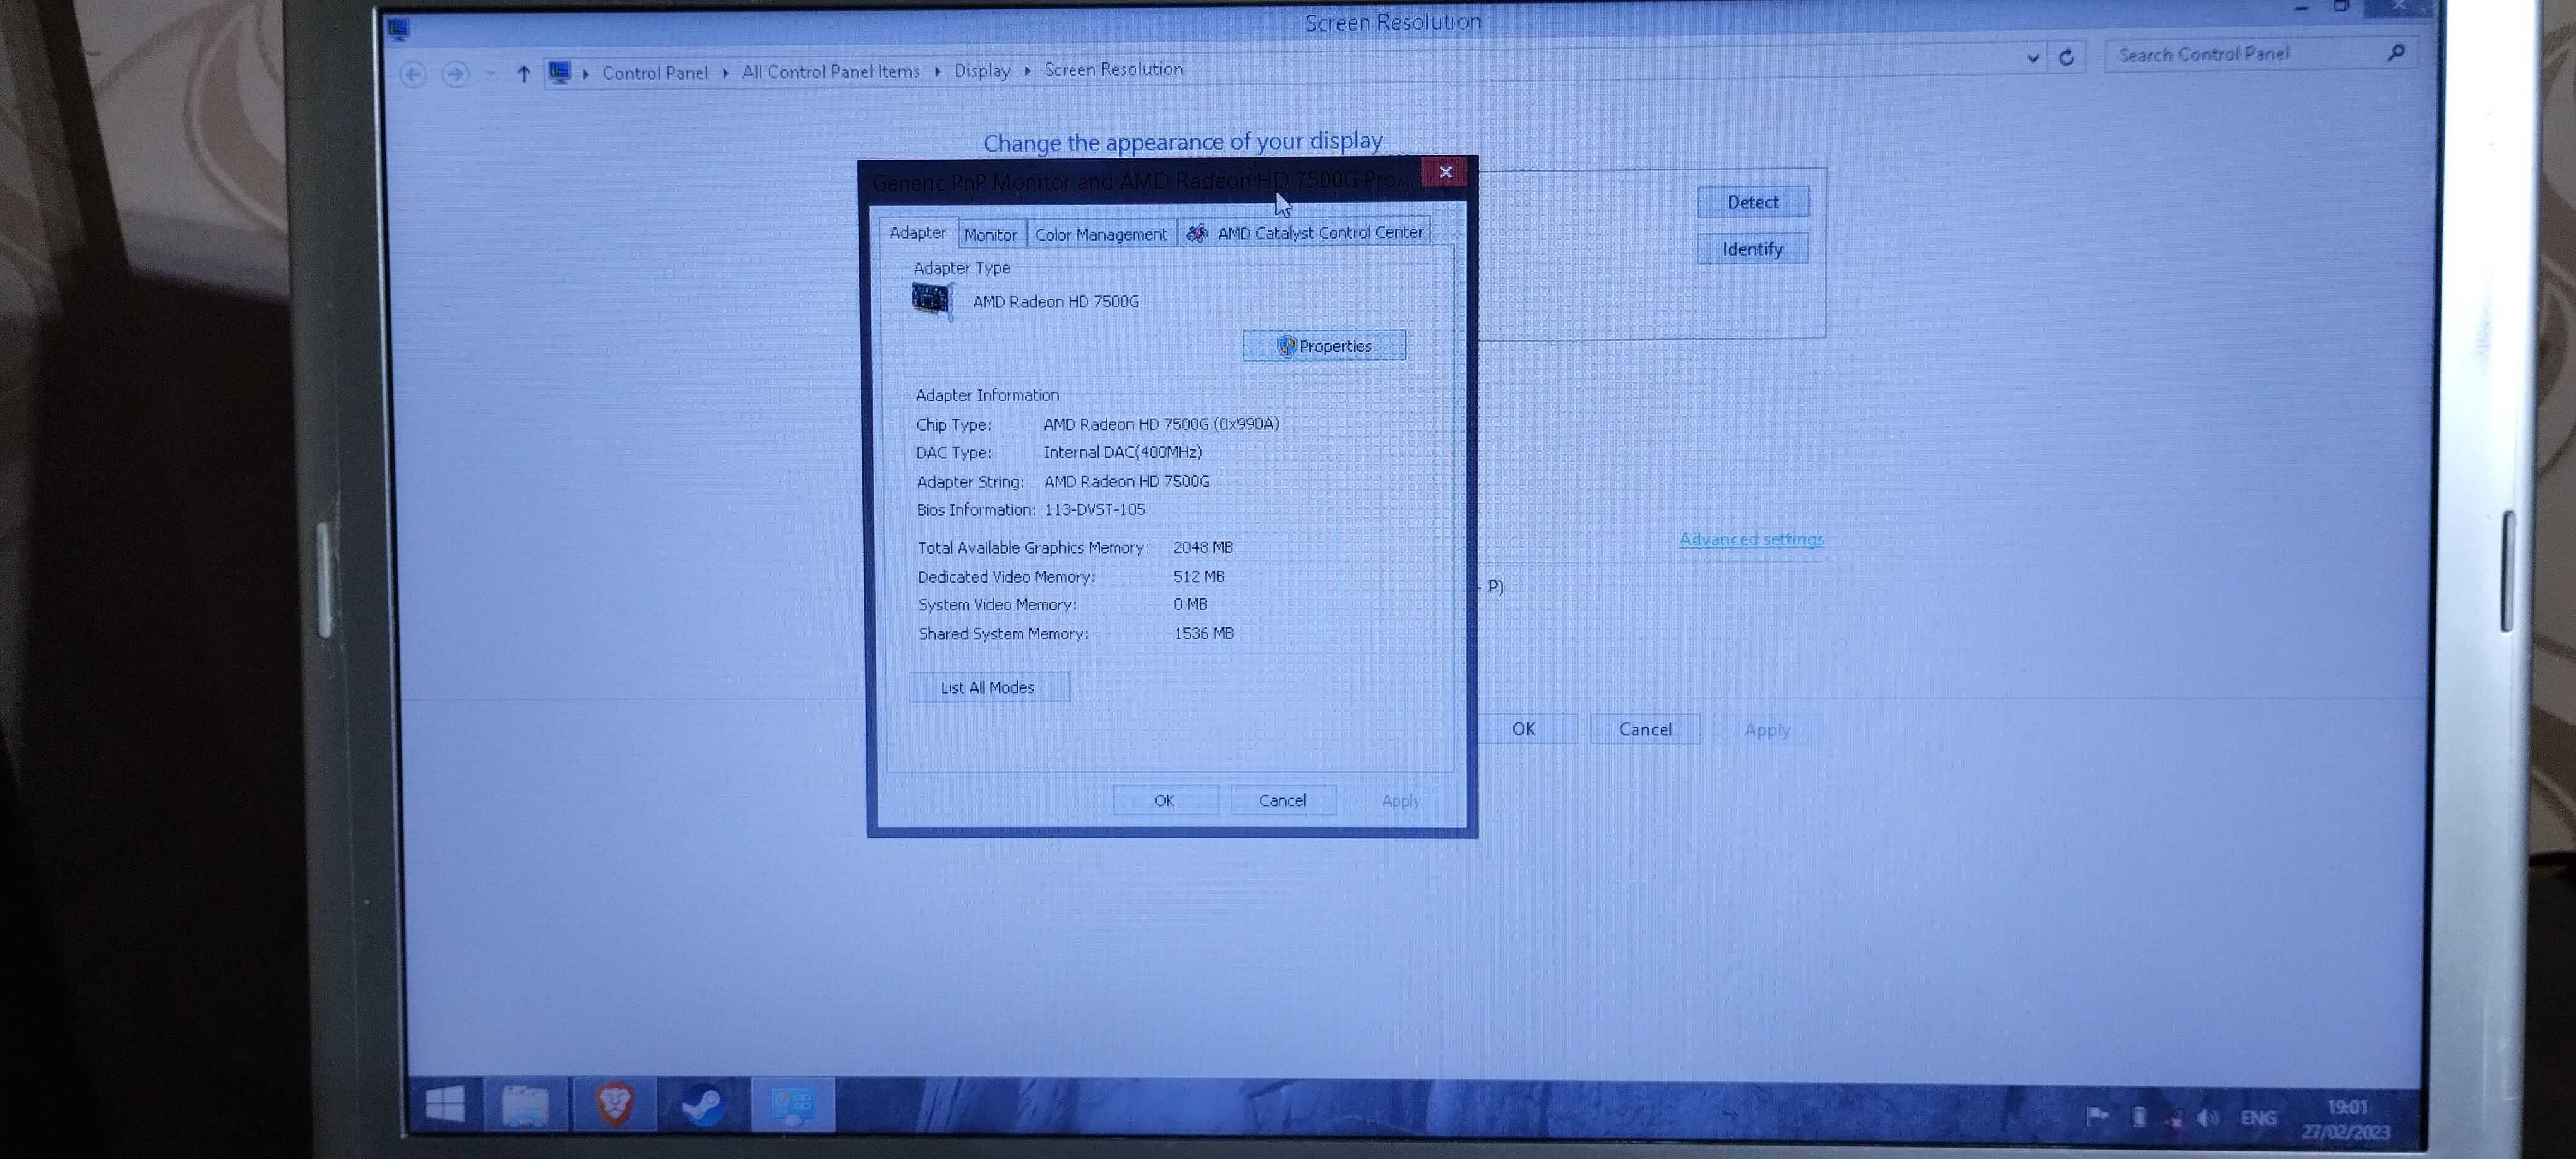Click Cancel in the adapter dialog

1283,800
